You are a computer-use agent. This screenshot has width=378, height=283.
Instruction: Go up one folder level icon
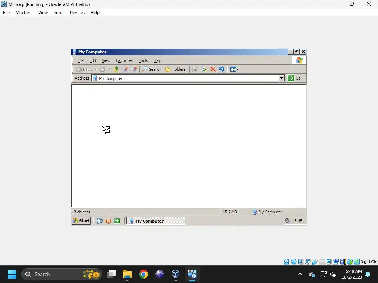point(116,69)
